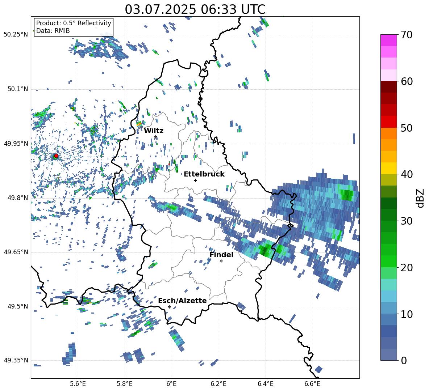Click the Ettelbruck city label
This screenshot has width=429, height=391.
click(x=204, y=174)
